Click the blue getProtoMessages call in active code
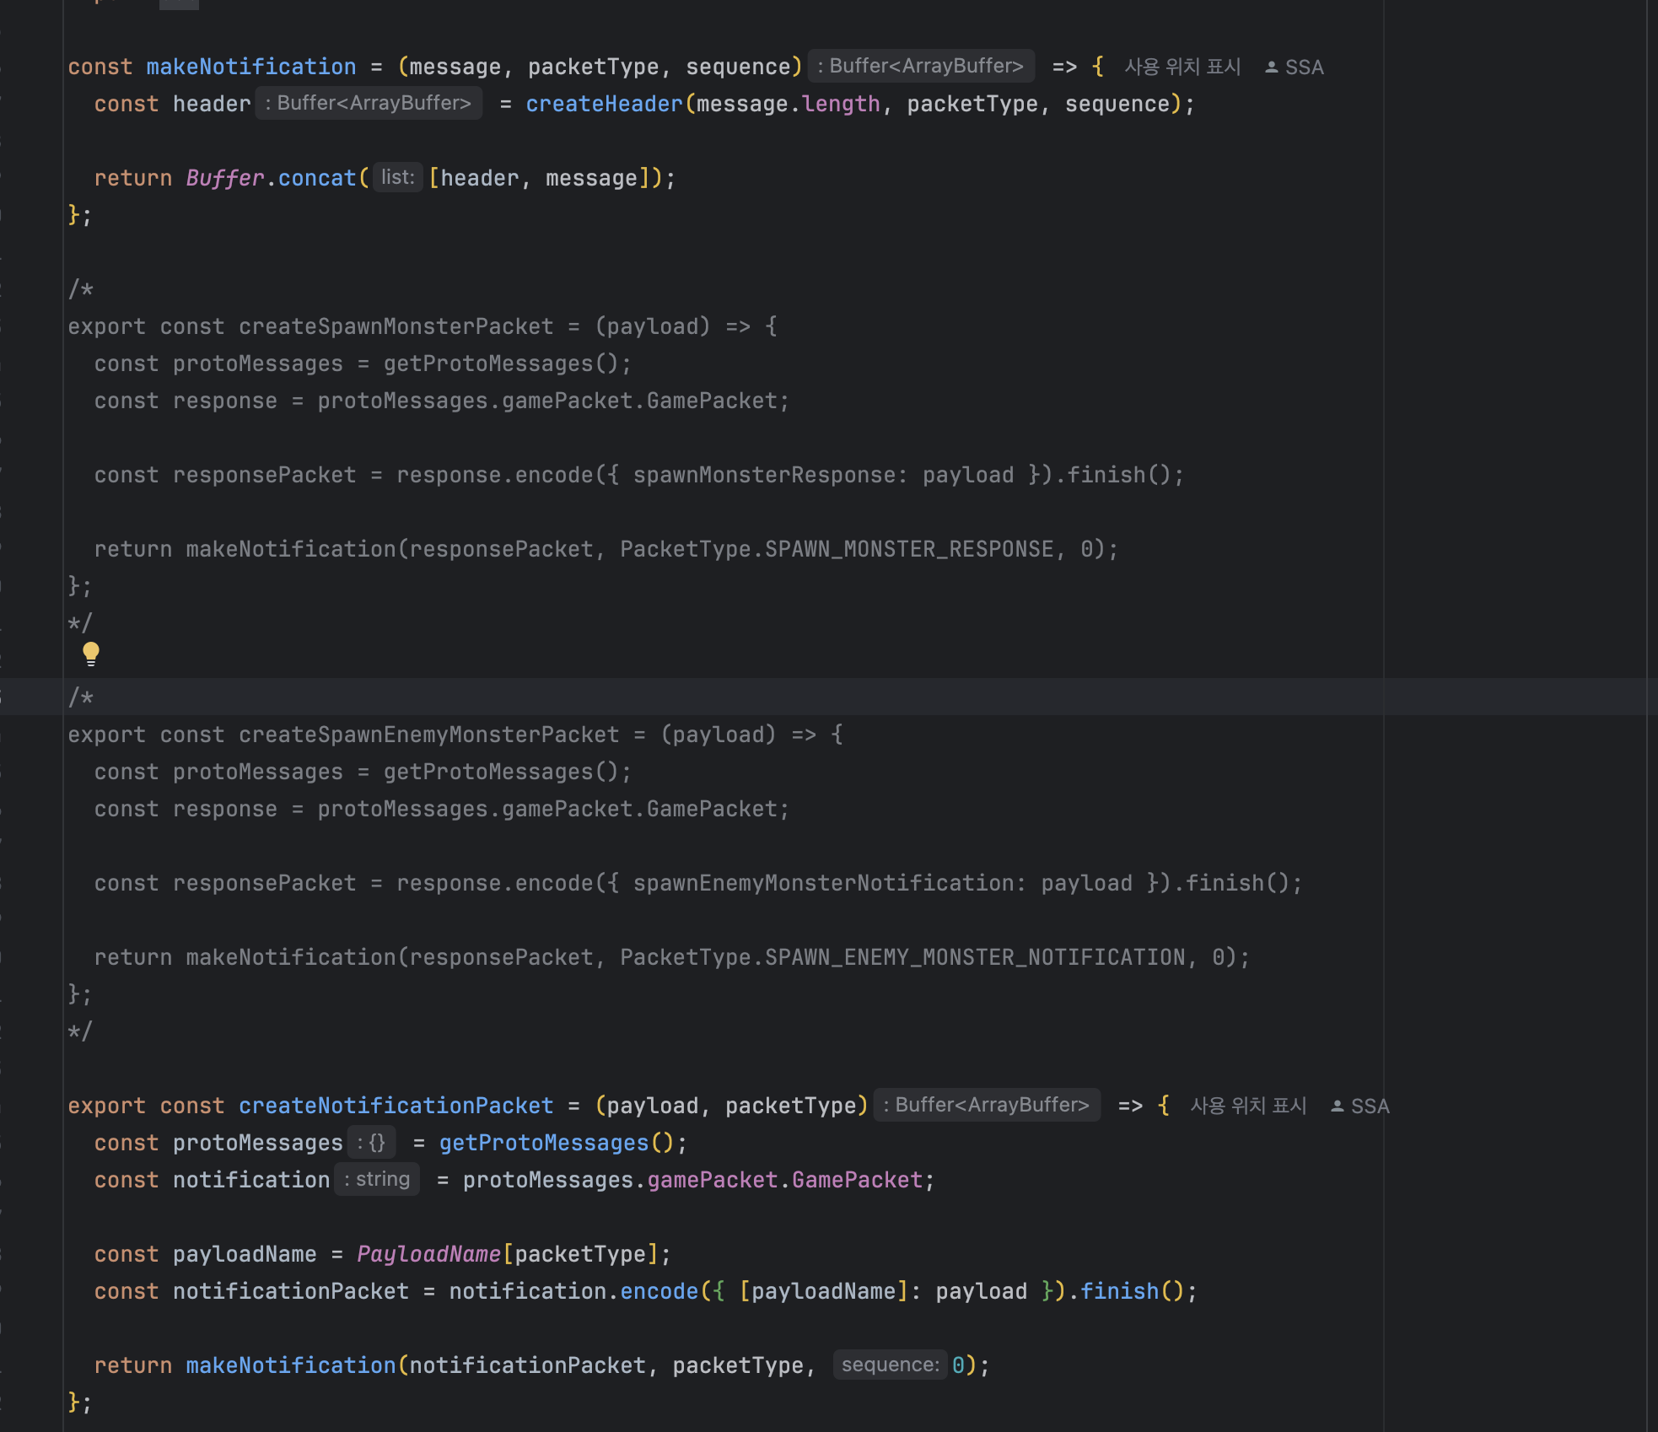Image resolution: width=1658 pixels, height=1432 pixels. click(x=544, y=1143)
